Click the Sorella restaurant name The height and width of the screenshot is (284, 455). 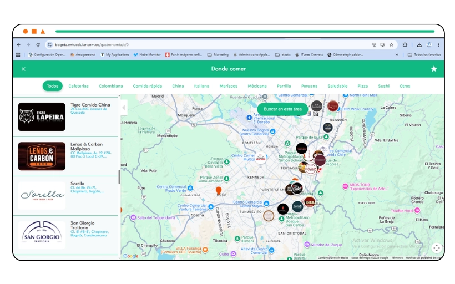[78, 184]
